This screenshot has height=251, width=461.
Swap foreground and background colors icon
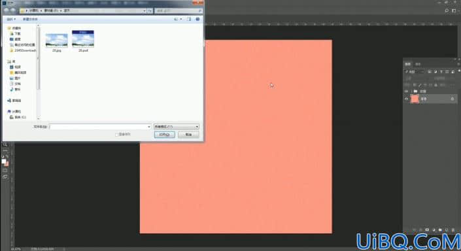point(7,157)
